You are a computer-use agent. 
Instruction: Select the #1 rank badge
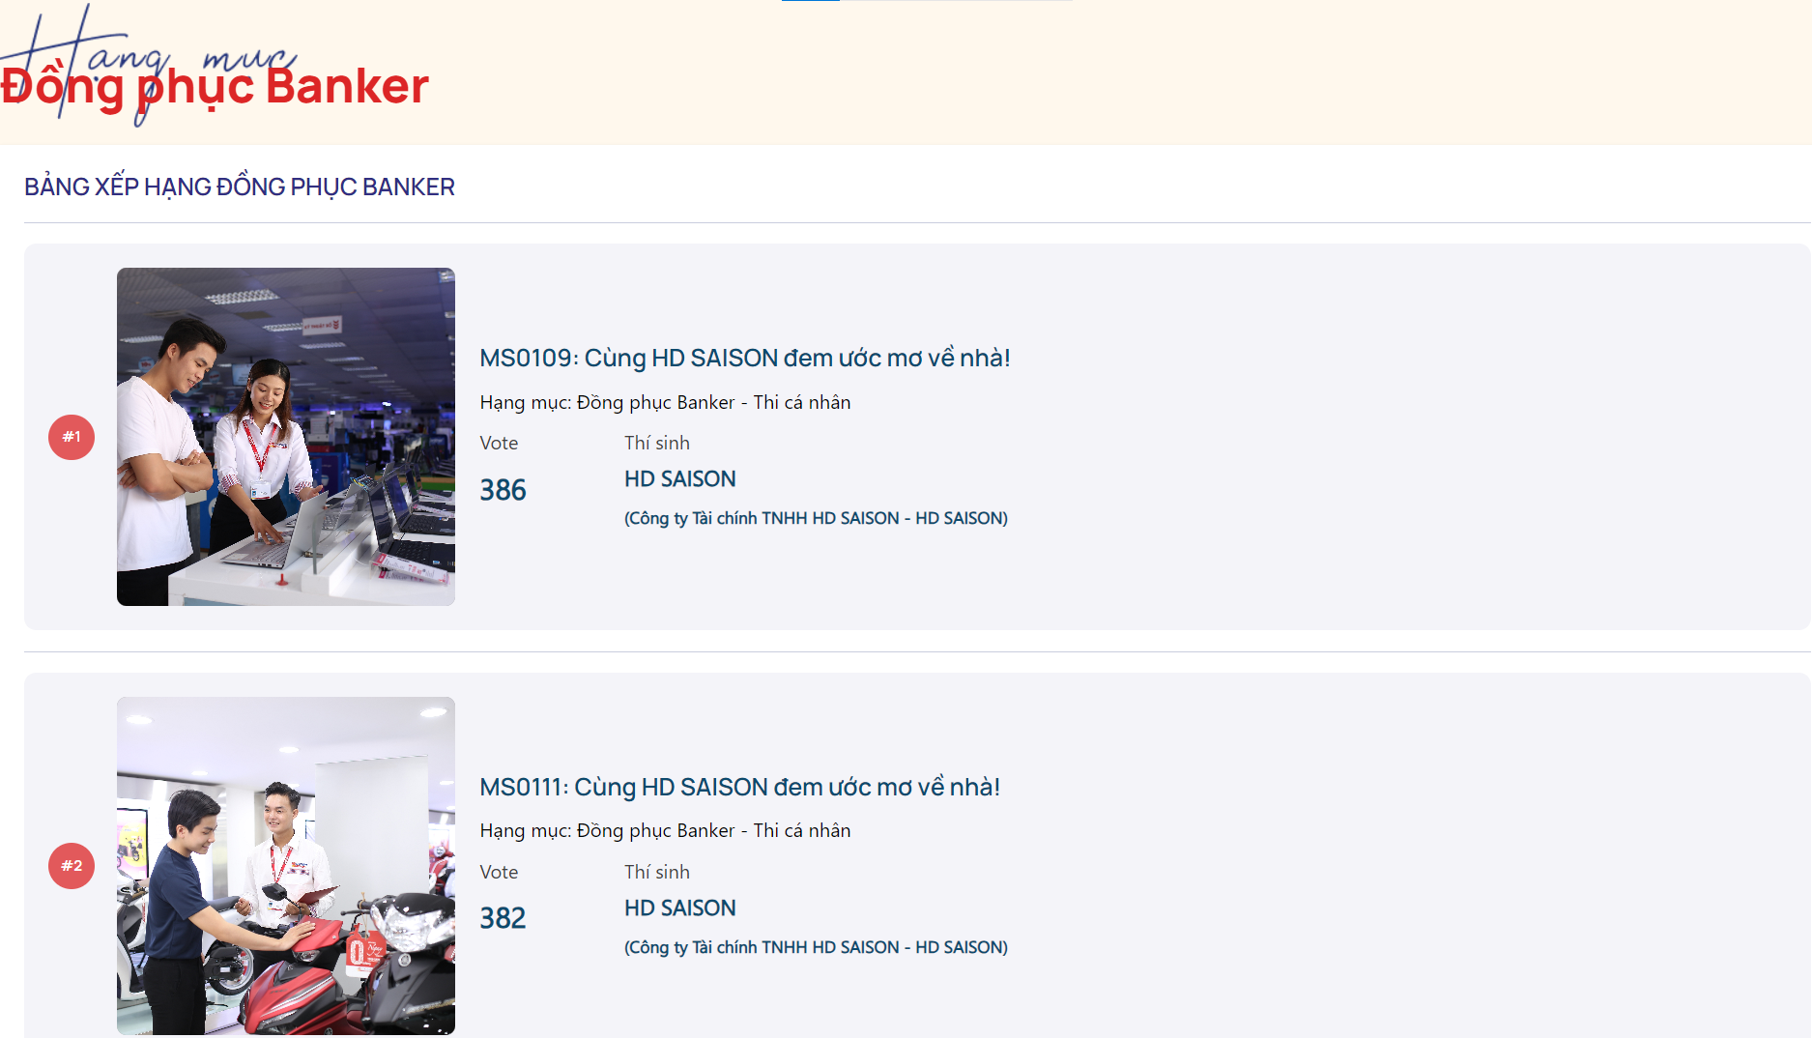point(72,437)
